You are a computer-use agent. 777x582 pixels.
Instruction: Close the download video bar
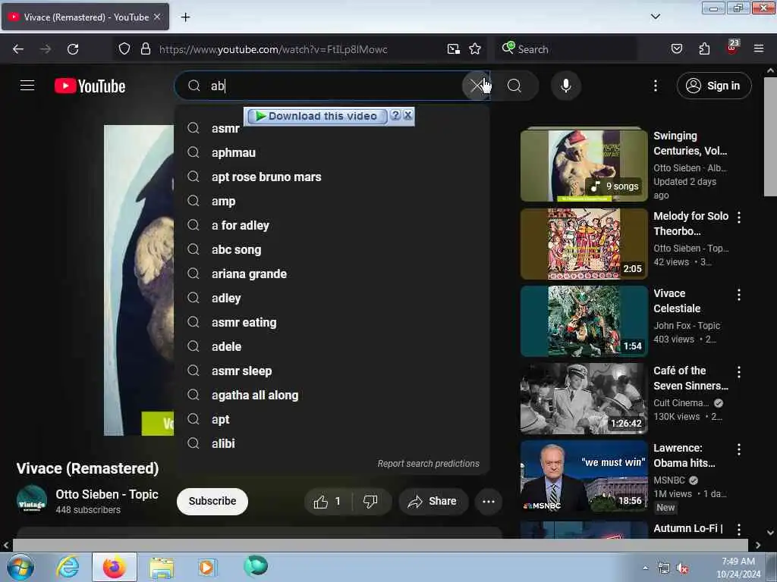[407, 115]
